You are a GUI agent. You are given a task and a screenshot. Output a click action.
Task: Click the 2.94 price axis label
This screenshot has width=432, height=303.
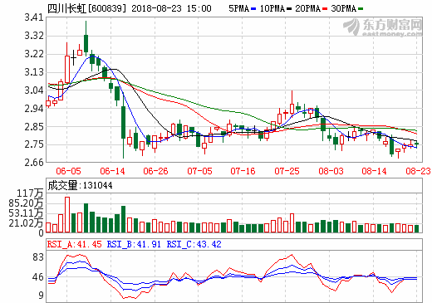34,109
